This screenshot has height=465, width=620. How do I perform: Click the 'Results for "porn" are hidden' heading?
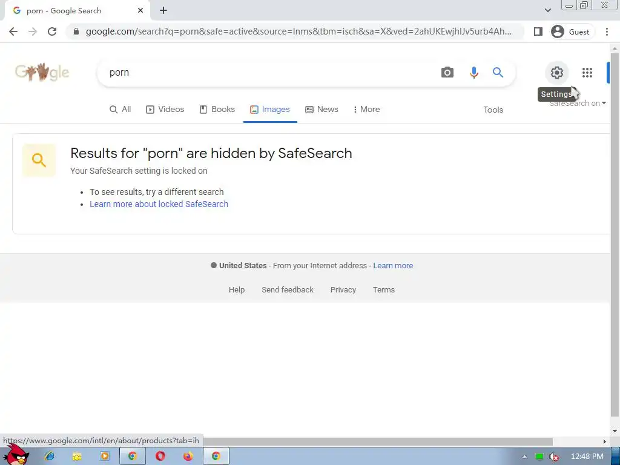tap(211, 153)
